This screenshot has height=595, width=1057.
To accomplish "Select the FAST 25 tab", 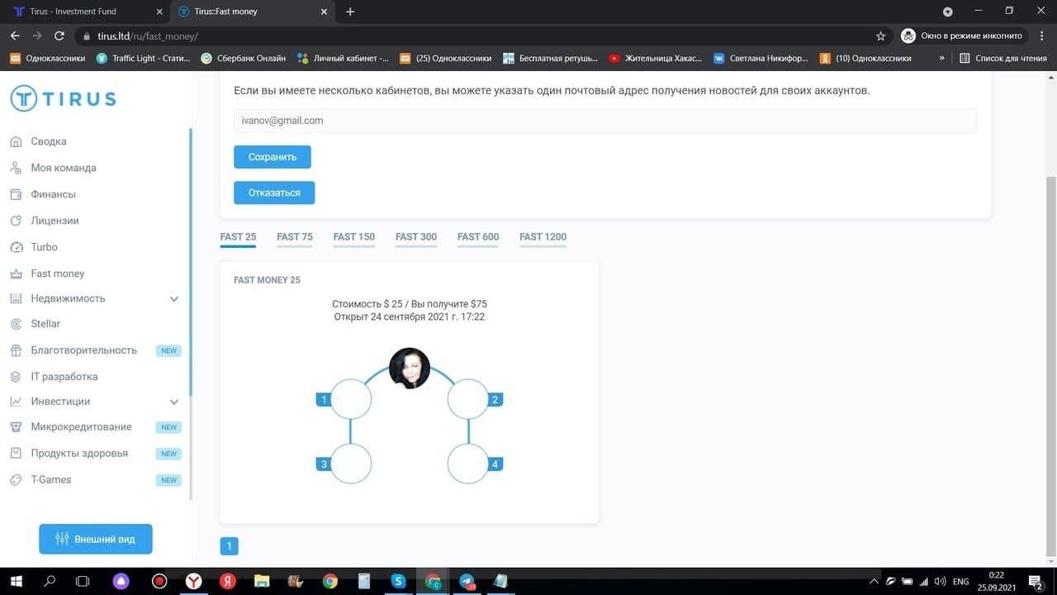I will point(238,237).
